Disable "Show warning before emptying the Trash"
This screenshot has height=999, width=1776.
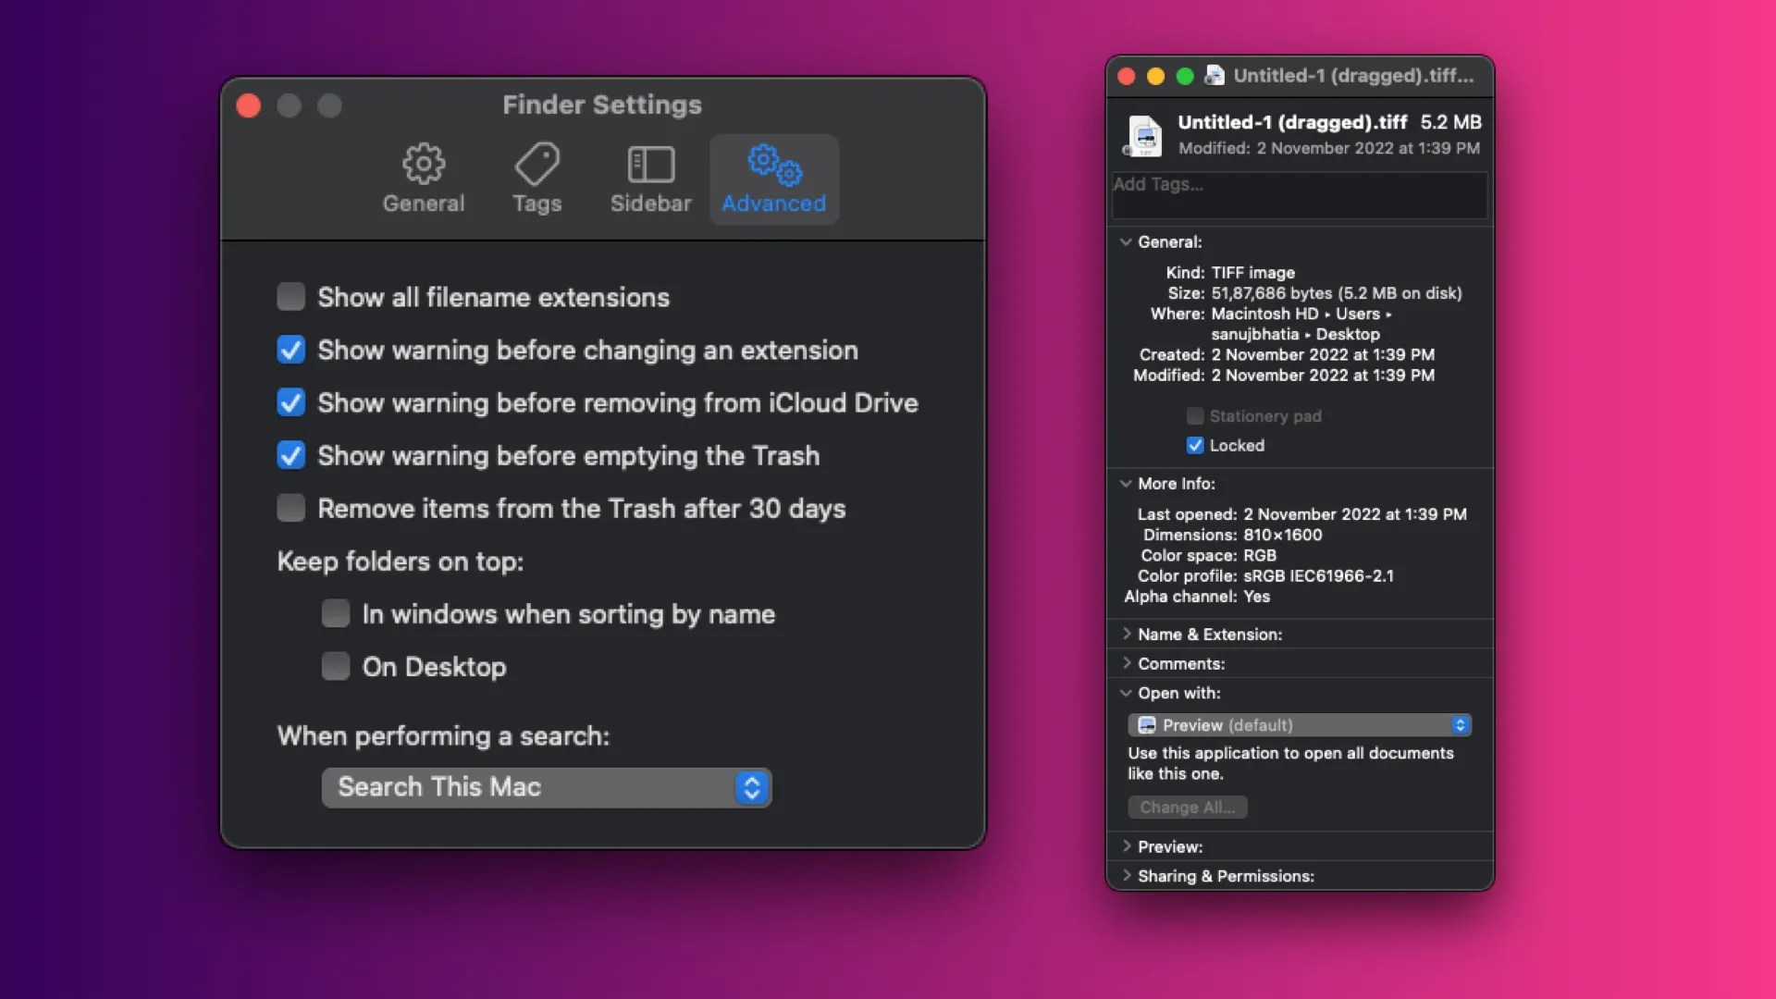click(x=290, y=455)
